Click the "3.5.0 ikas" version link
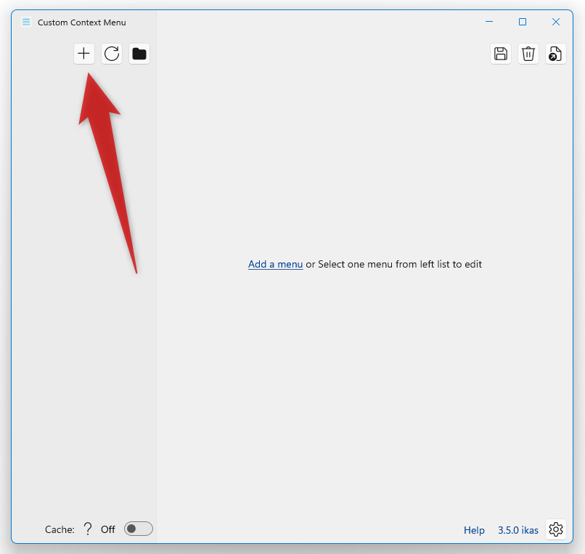This screenshot has height=554, width=585. [517, 530]
